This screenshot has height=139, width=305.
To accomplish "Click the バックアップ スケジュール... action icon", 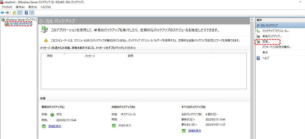I will click(x=258, y=31).
